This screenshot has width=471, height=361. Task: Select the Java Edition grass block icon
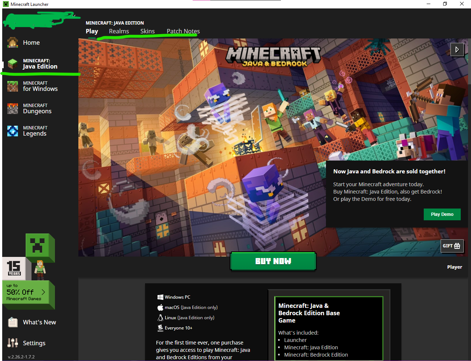12,64
